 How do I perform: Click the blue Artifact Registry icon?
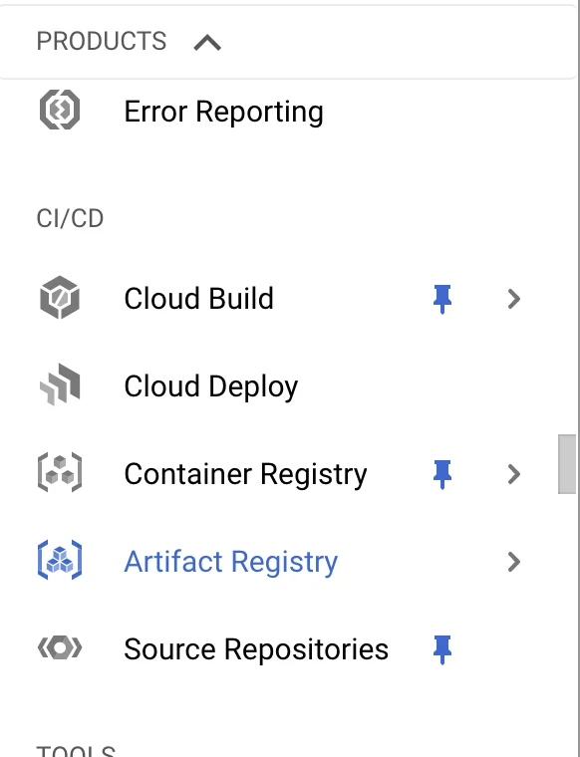60,561
